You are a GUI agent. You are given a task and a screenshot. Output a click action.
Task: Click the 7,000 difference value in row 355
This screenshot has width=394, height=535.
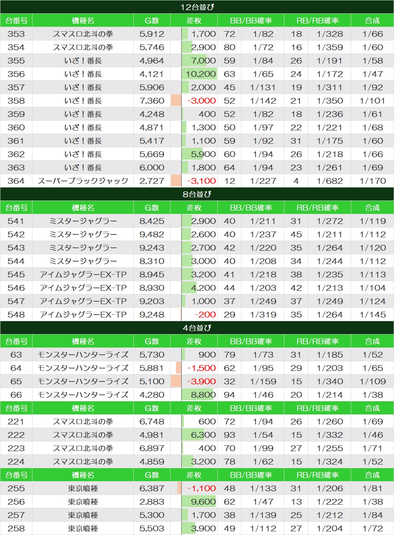(203, 61)
